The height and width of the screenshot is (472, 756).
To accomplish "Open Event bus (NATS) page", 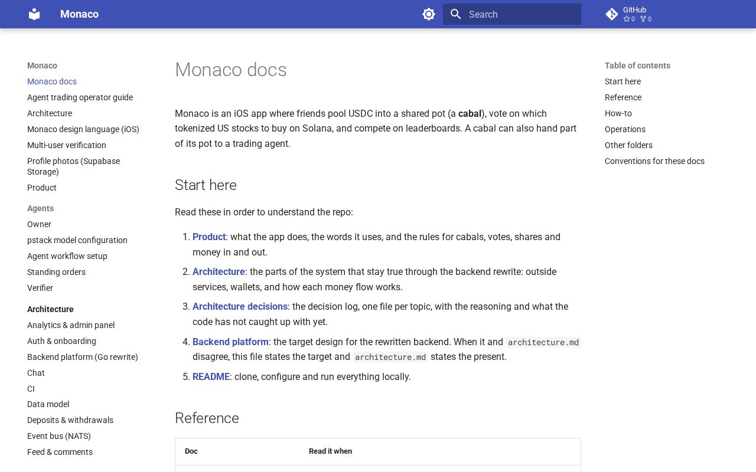I will click(x=59, y=436).
